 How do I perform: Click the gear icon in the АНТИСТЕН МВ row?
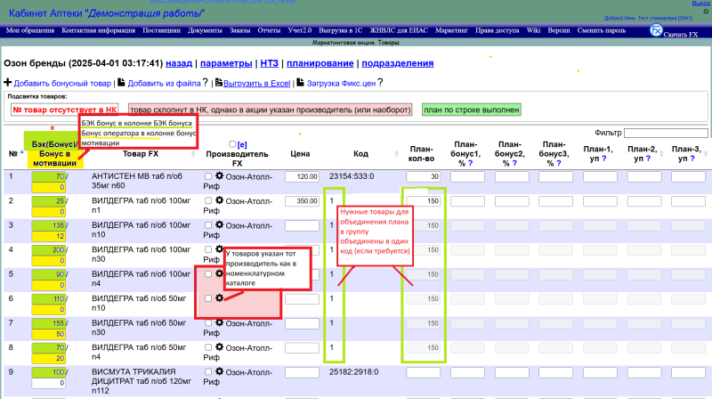(219, 176)
